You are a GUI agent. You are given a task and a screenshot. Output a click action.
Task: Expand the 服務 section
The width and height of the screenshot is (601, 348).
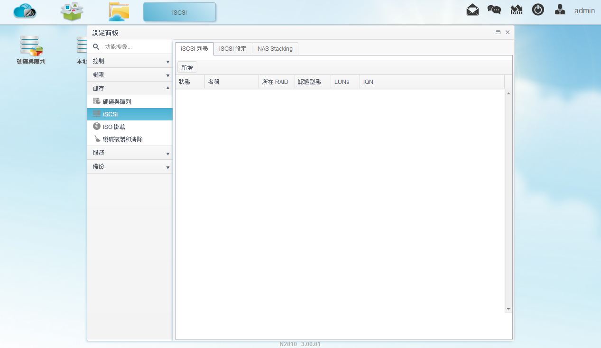(x=130, y=153)
